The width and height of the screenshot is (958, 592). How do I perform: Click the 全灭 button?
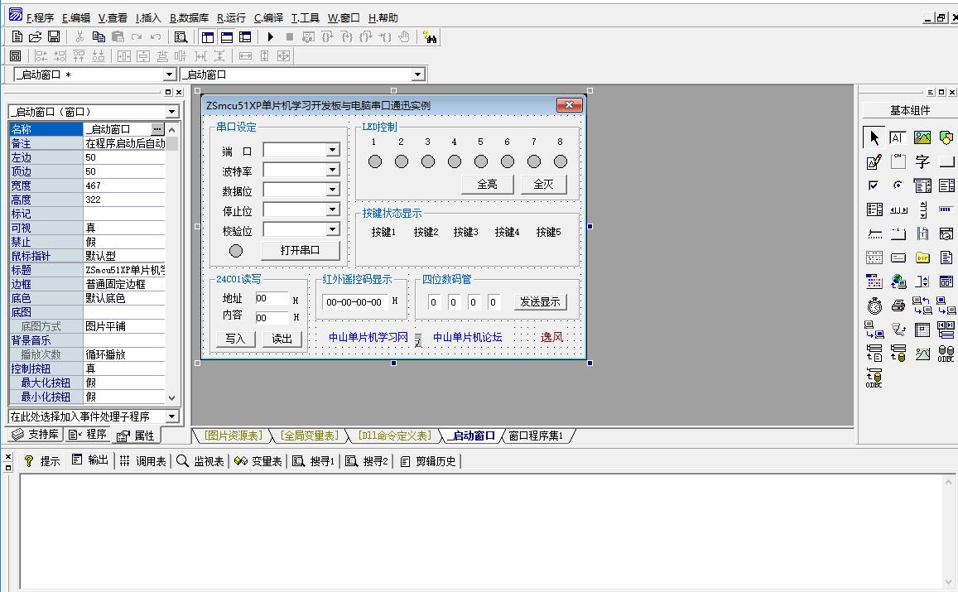tap(543, 184)
